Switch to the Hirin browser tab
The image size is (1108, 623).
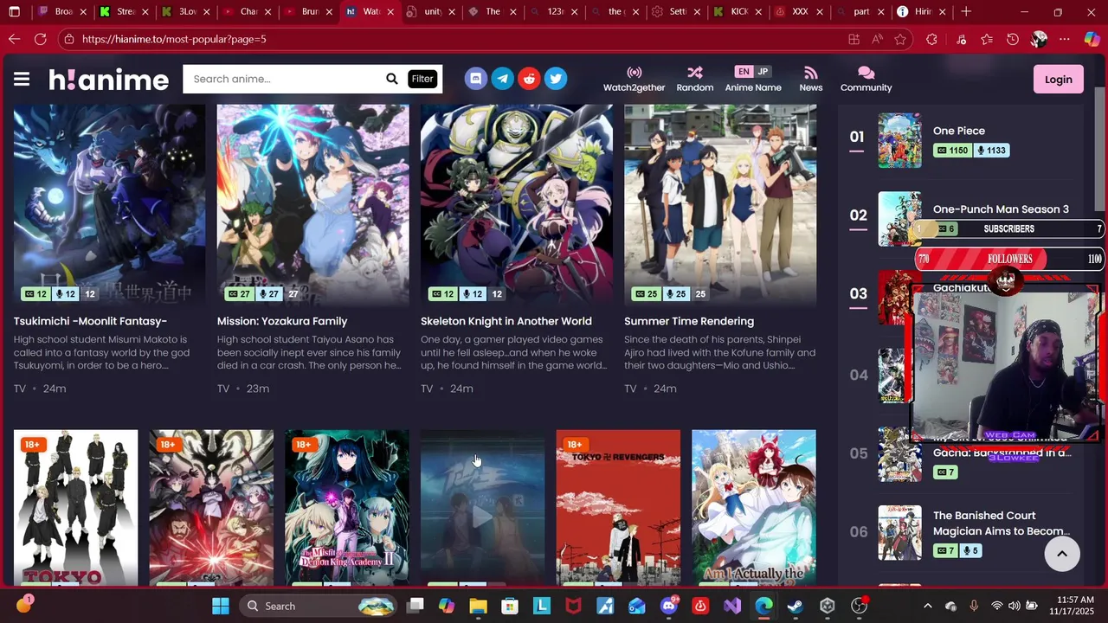click(923, 12)
